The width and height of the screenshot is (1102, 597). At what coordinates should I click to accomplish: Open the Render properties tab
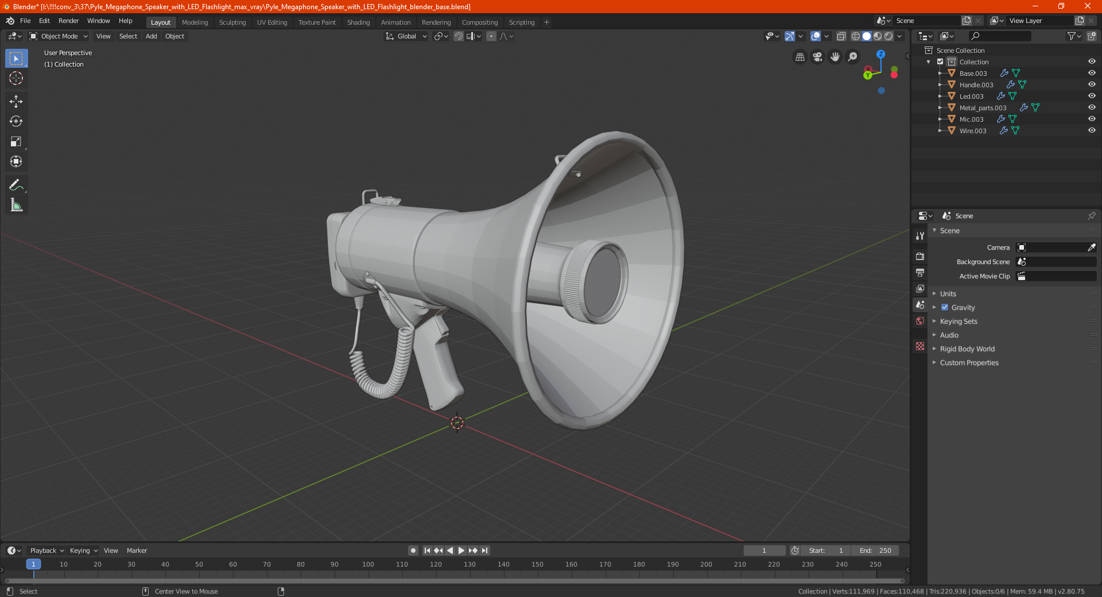920,256
